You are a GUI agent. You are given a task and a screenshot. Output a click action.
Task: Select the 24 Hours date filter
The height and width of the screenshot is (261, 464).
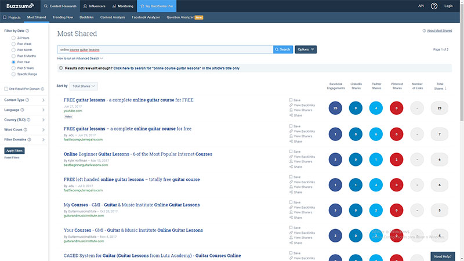click(x=13, y=38)
